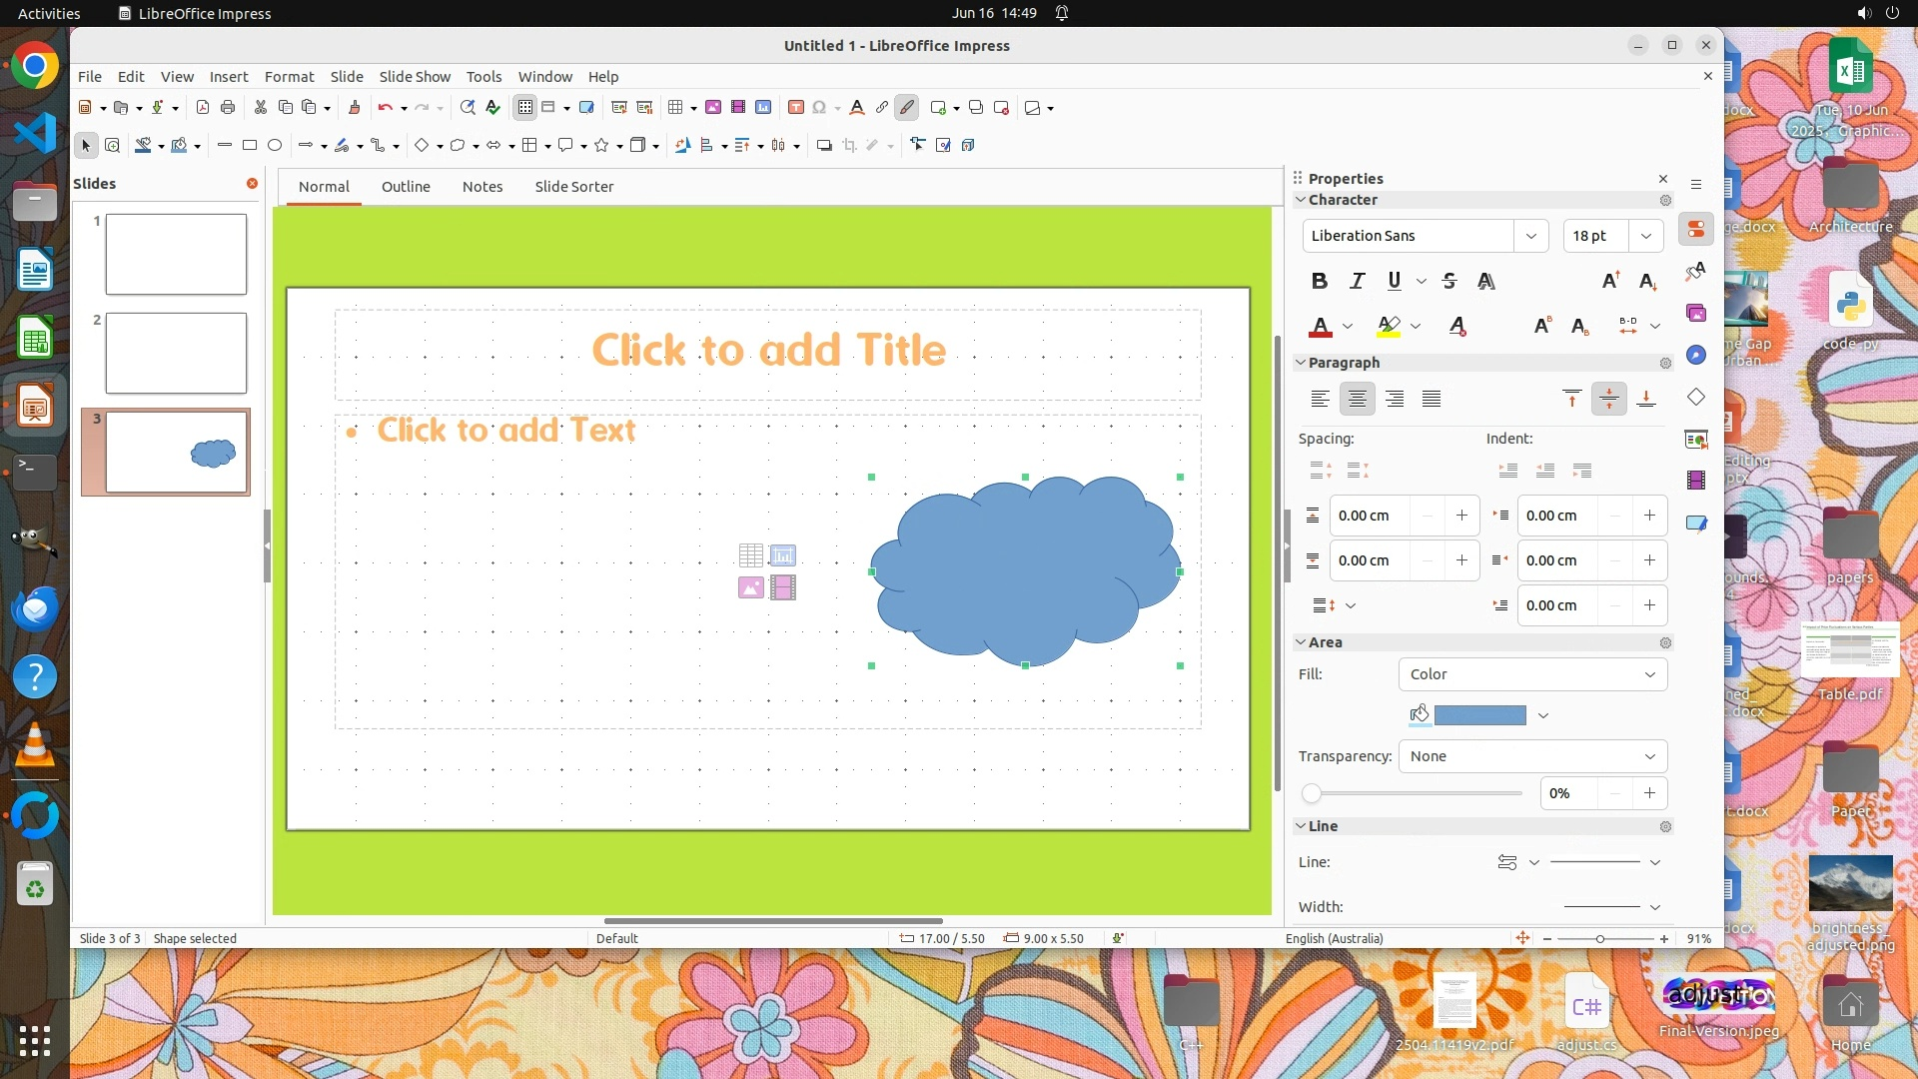
Task: Open the Liberation Sans font name dropdown
Action: (1530, 236)
